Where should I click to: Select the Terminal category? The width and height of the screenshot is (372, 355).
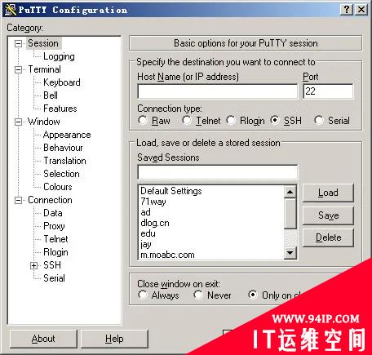tap(44, 69)
